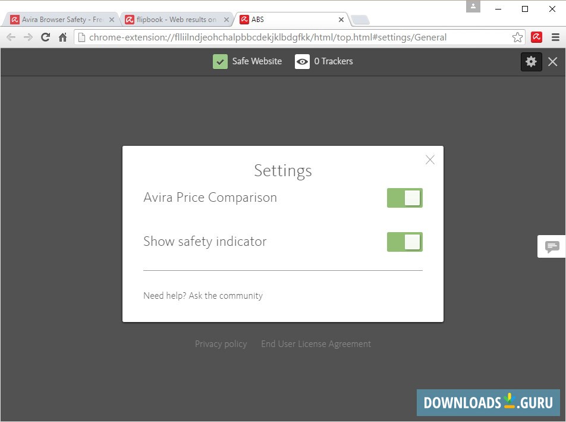Open End User License Agreement link
This screenshot has height=422, width=566.
[x=316, y=344]
